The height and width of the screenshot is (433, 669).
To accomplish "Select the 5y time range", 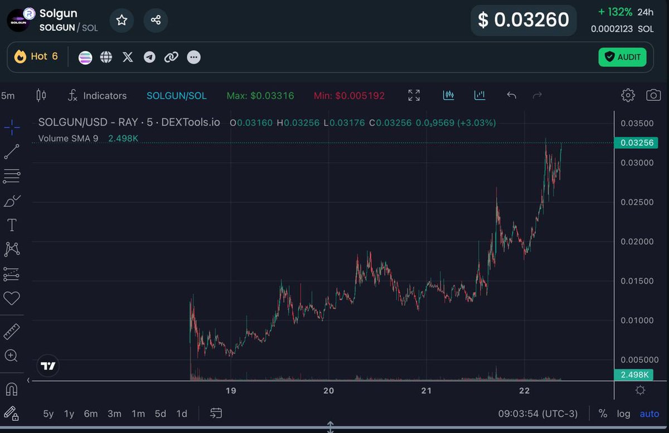I will coord(49,414).
